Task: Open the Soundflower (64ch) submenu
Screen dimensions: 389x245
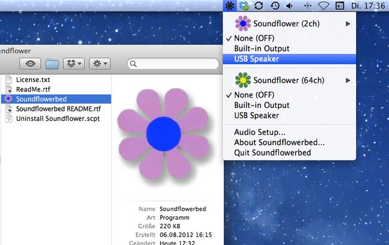Action: pyautogui.click(x=289, y=80)
